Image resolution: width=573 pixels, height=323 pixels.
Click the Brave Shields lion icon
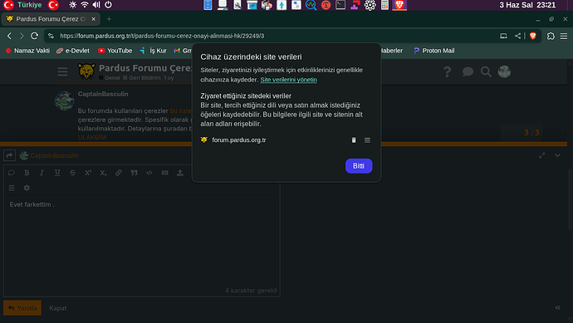(x=533, y=36)
